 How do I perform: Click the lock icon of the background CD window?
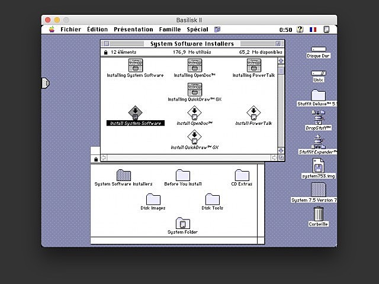96,159
